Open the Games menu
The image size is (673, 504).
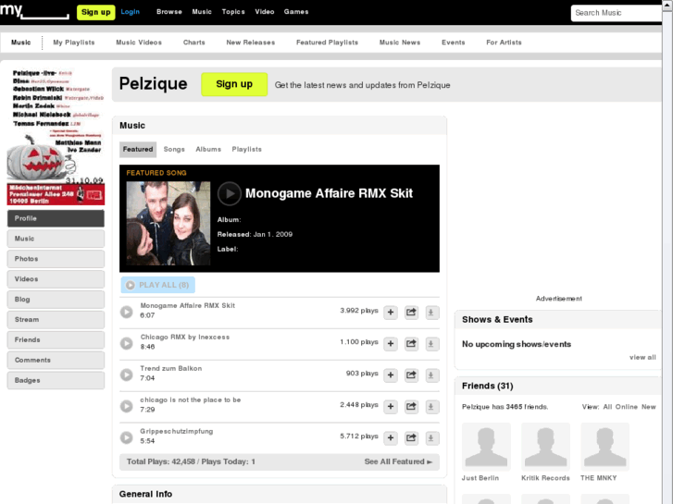[296, 12]
